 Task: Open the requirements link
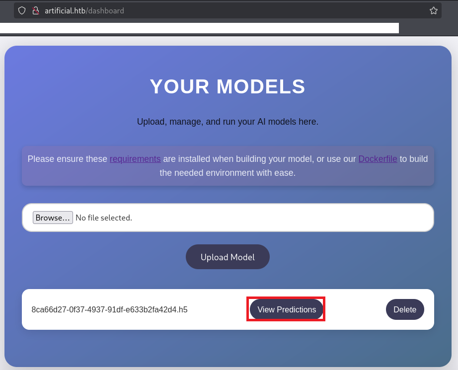click(135, 159)
